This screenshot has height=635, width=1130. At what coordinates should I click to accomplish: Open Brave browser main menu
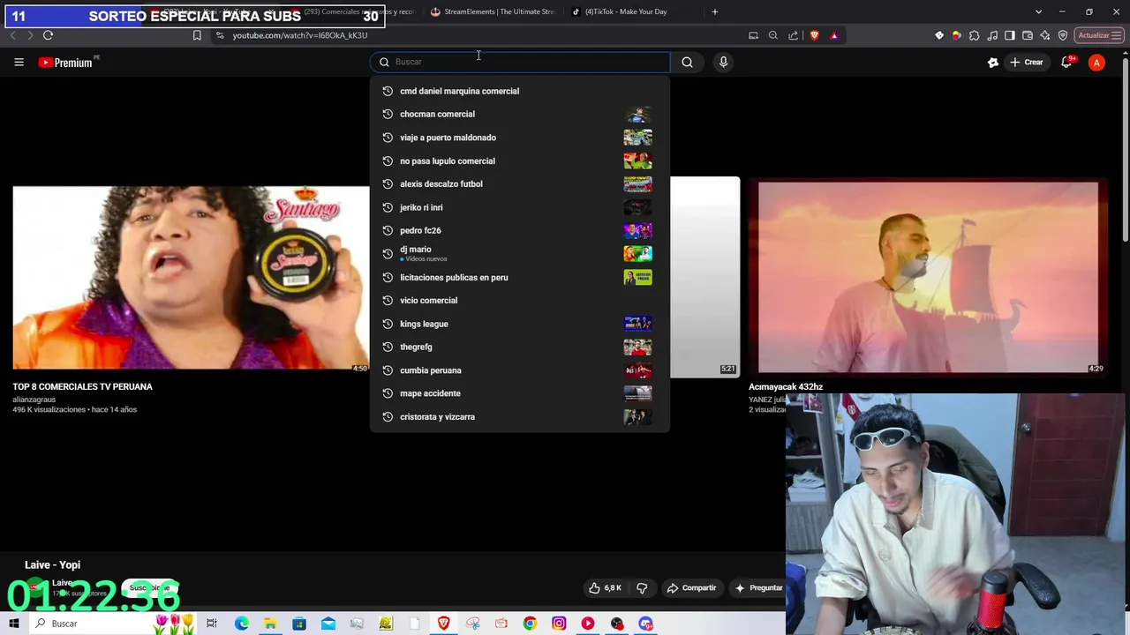[1118, 35]
